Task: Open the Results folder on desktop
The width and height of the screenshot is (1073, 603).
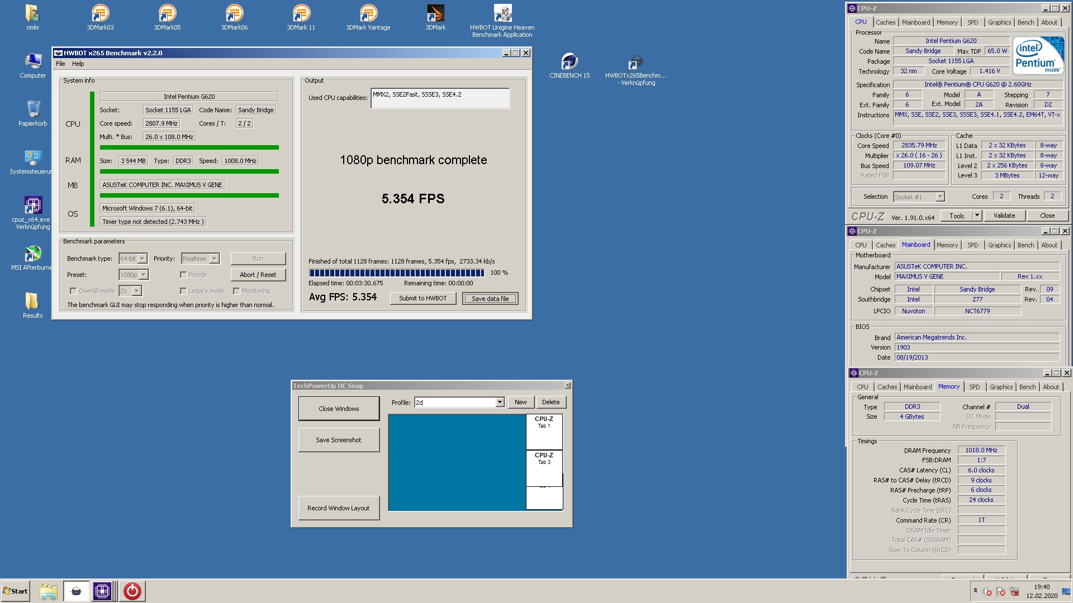Action: (x=32, y=306)
